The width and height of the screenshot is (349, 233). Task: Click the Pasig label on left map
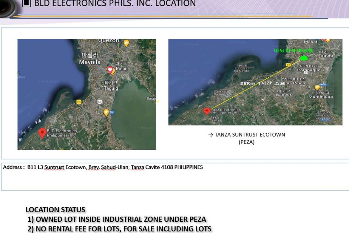pos(121,69)
